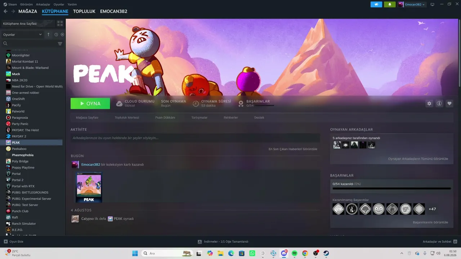Open advanced library filter options icon
Viewport: 461px width, 259px height.
tap(60, 44)
